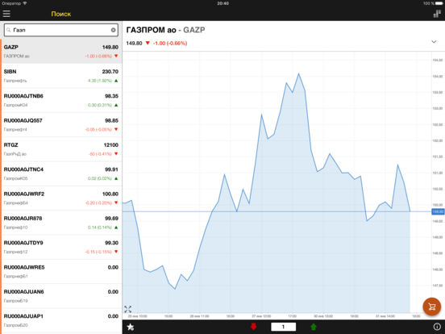Open instrument RU000A0JUAN6
Viewport: 445px width, 334px height.
61,295
